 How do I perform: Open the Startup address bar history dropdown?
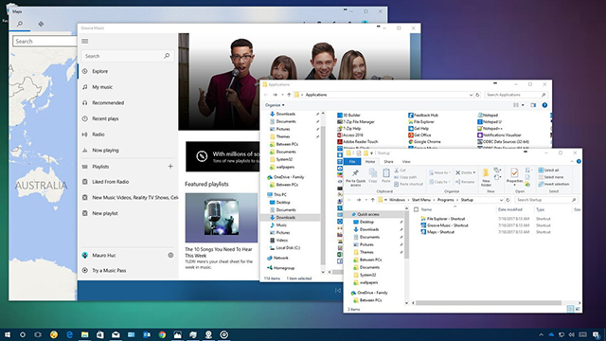[x=501, y=200]
